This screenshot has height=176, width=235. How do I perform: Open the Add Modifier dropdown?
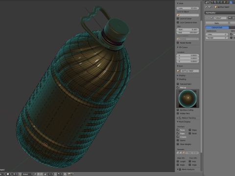[x=220, y=13]
